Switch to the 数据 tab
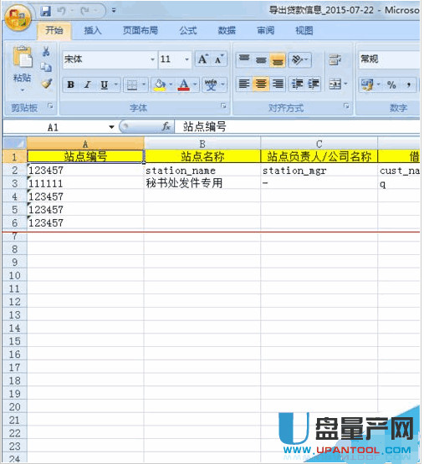 [x=227, y=30]
